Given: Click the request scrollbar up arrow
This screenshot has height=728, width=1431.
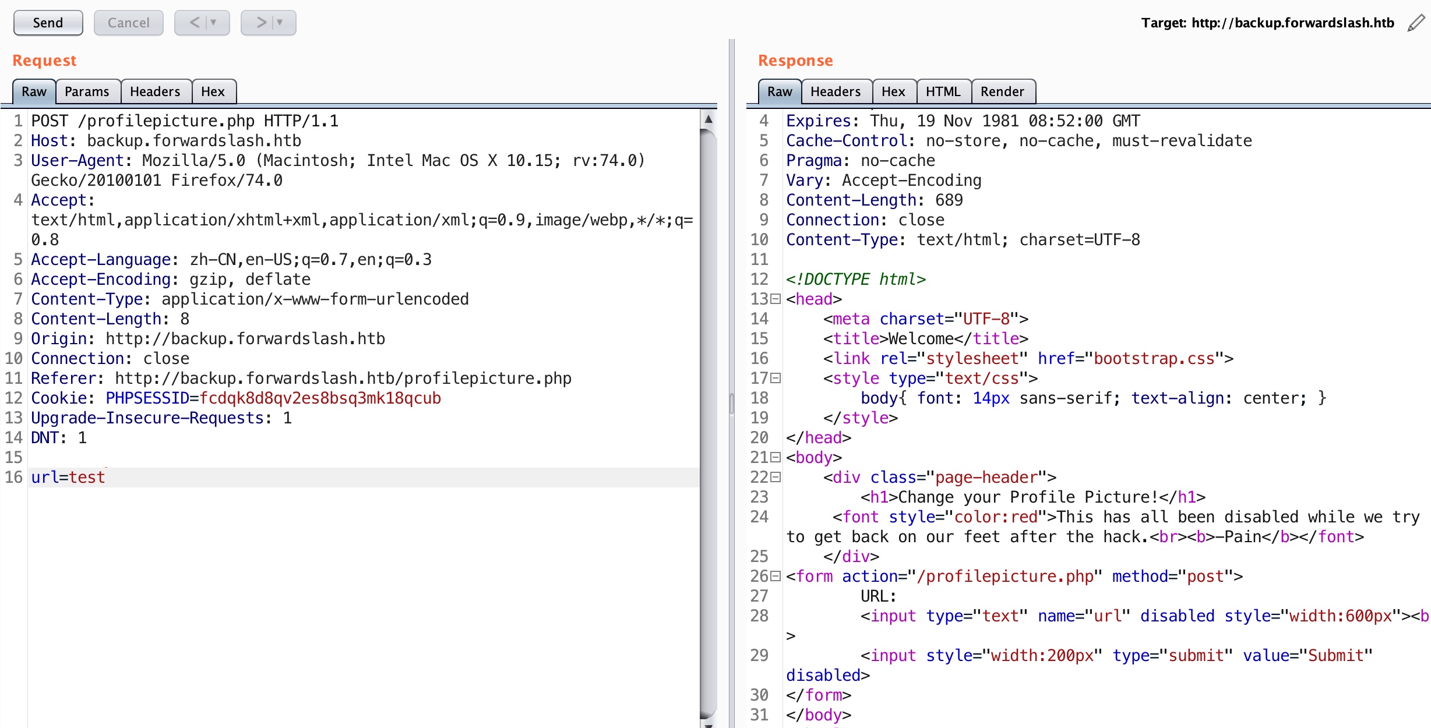Looking at the screenshot, I should click(709, 119).
